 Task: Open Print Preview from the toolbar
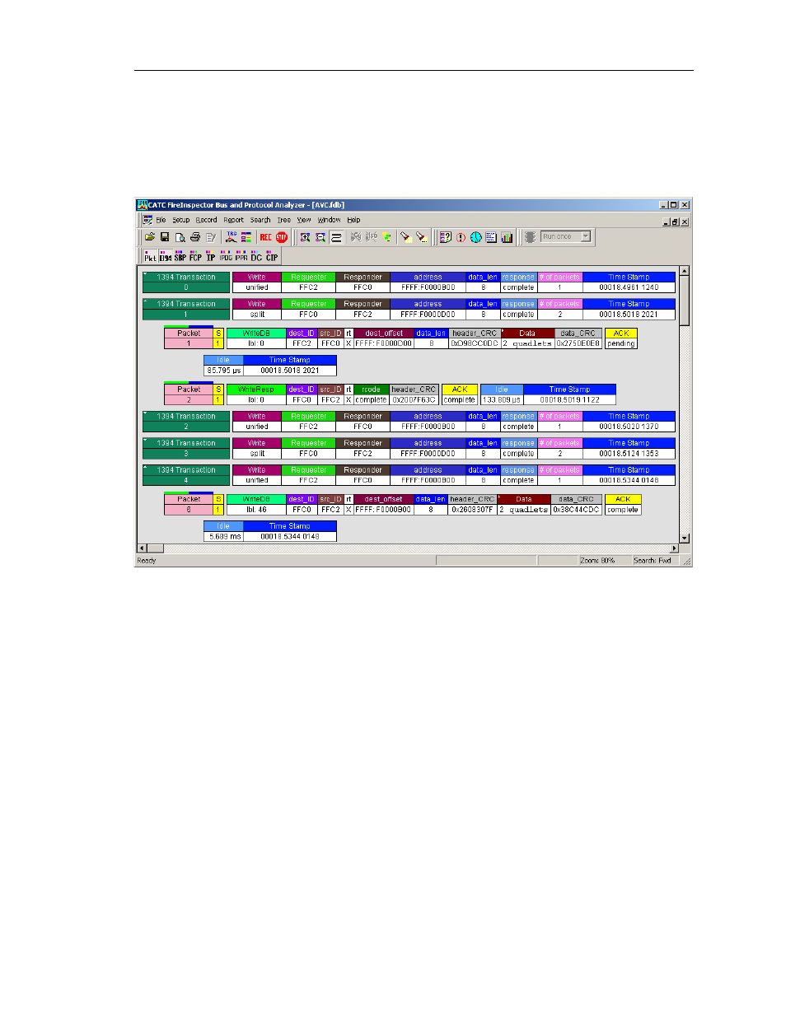(x=180, y=237)
